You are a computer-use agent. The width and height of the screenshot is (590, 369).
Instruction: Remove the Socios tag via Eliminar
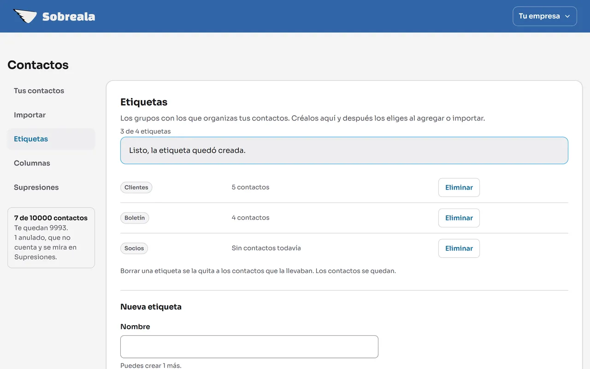click(x=459, y=248)
